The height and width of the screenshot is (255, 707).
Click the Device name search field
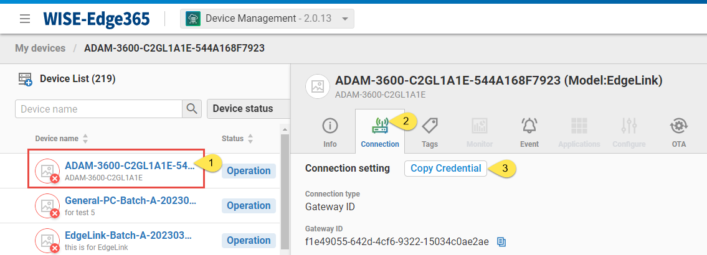(x=98, y=109)
